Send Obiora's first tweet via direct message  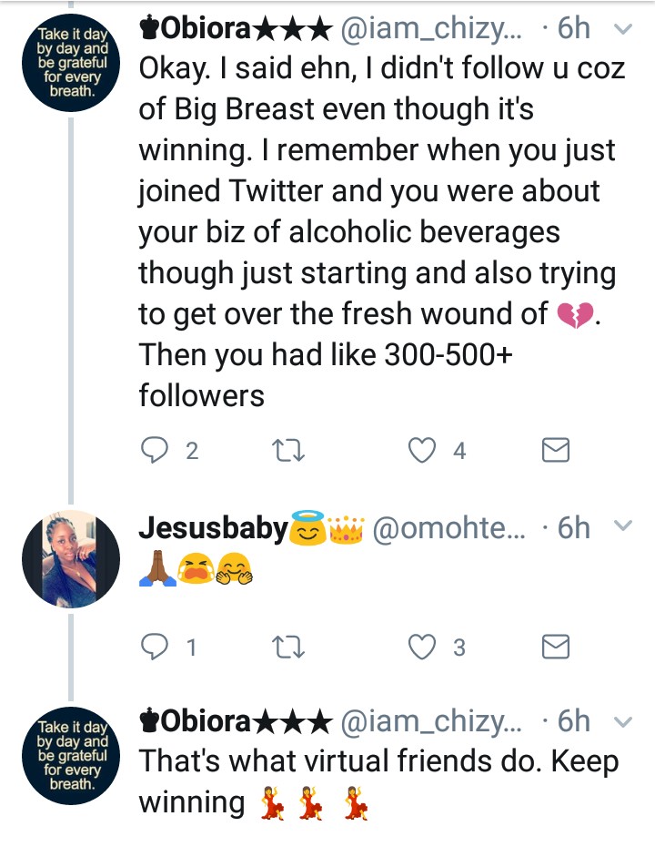coord(555,450)
